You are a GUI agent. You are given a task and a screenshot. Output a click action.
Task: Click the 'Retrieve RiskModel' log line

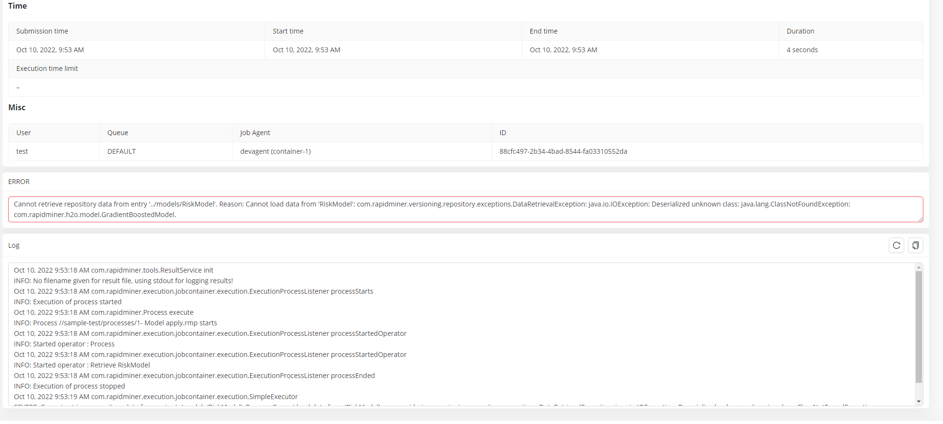click(82, 365)
